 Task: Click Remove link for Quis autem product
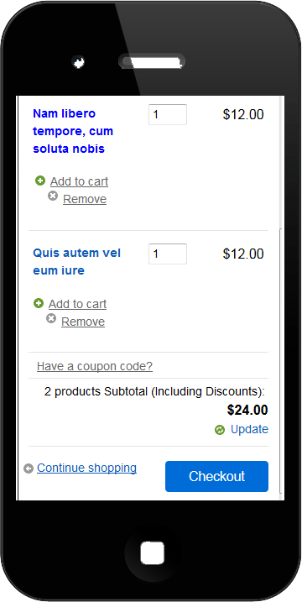click(83, 322)
